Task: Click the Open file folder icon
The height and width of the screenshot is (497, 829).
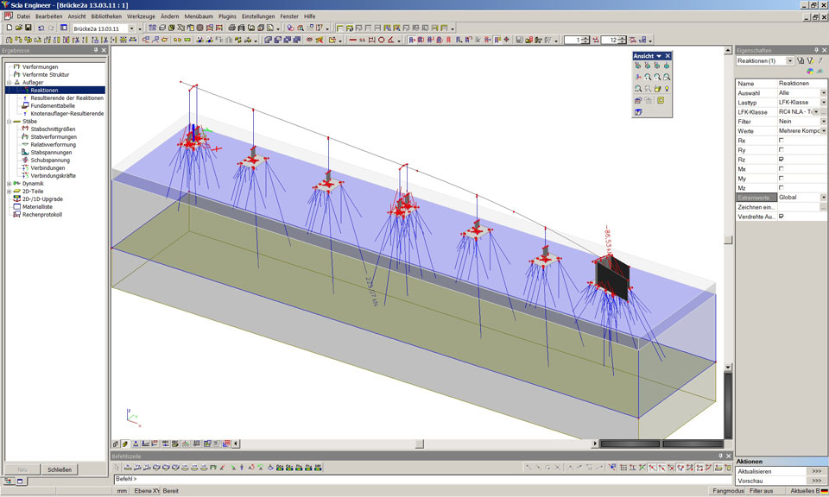Action: [17, 28]
